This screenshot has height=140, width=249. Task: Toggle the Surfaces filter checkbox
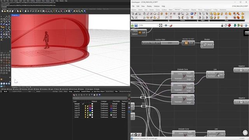pyautogui.click(x=14, y=89)
